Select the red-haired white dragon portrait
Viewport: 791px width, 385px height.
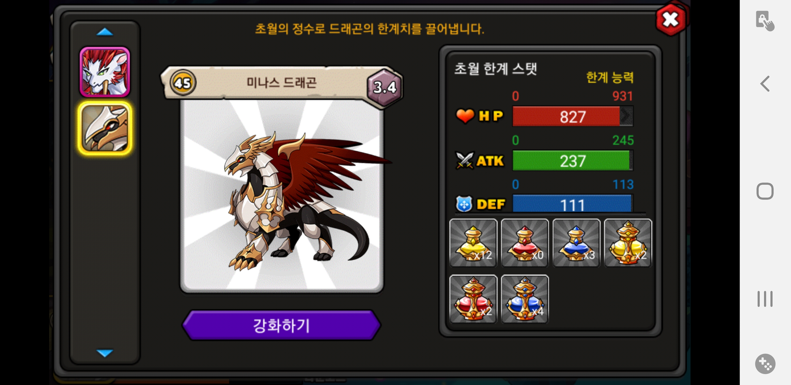click(x=105, y=72)
